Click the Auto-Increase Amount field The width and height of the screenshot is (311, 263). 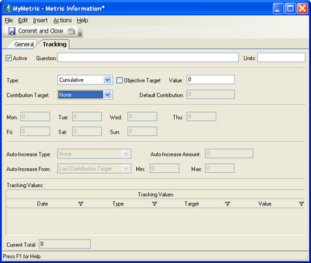229,154
